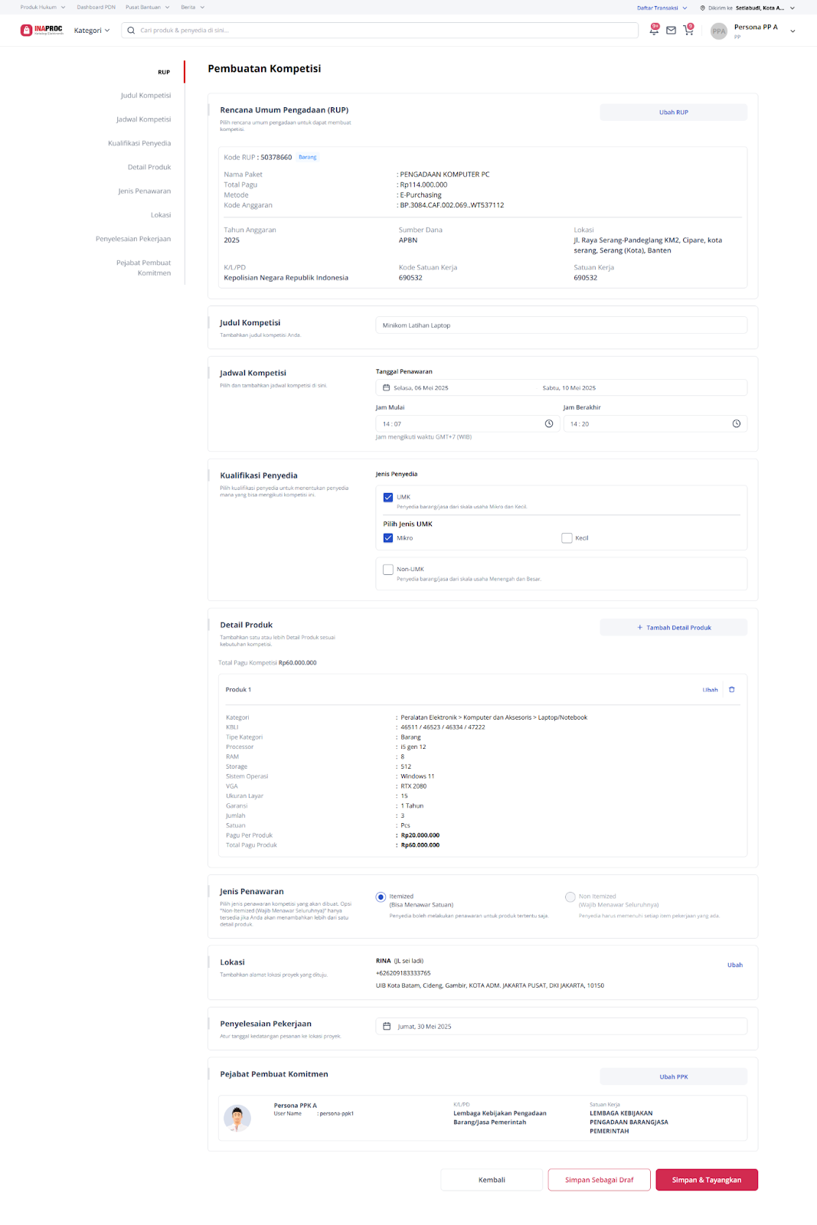The image size is (817, 1225).
Task: Expand the Kategori dropdown
Action: 92,31
